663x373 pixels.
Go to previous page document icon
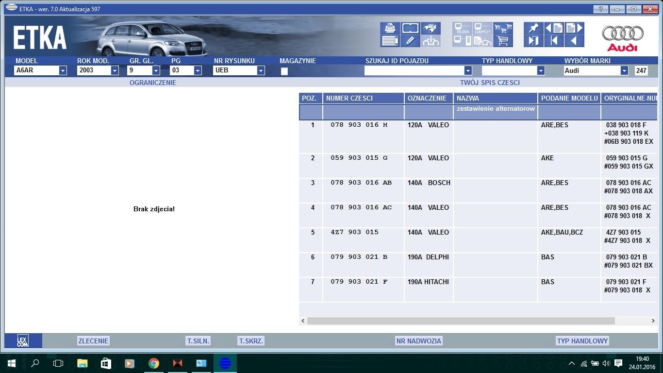554,28
